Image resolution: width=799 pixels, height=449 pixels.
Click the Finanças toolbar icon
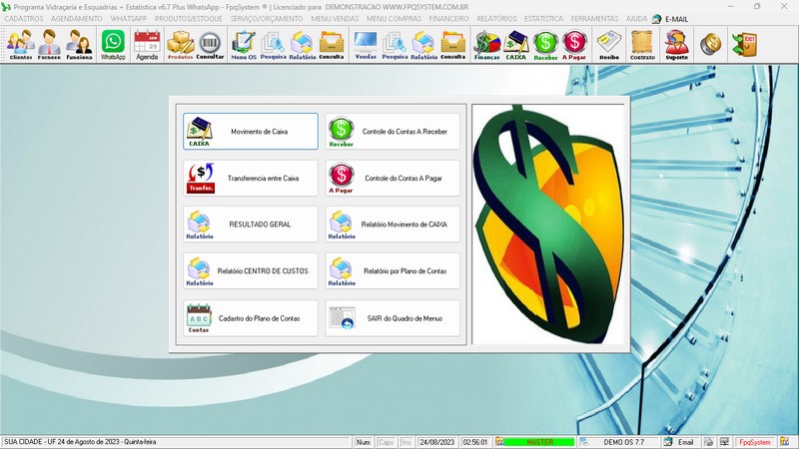click(486, 45)
